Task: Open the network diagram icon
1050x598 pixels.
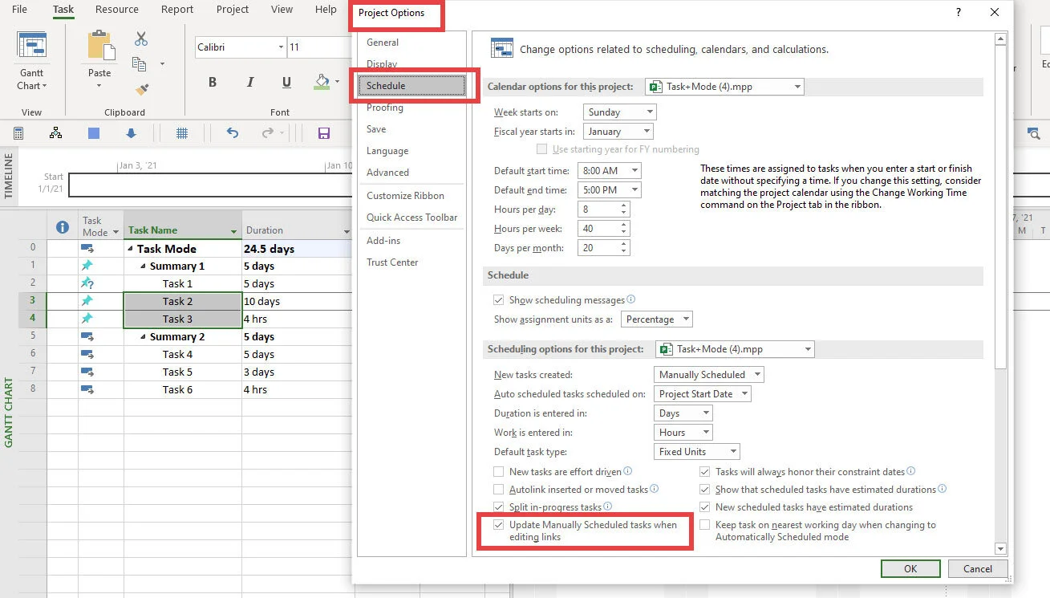Action: [55, 133]
